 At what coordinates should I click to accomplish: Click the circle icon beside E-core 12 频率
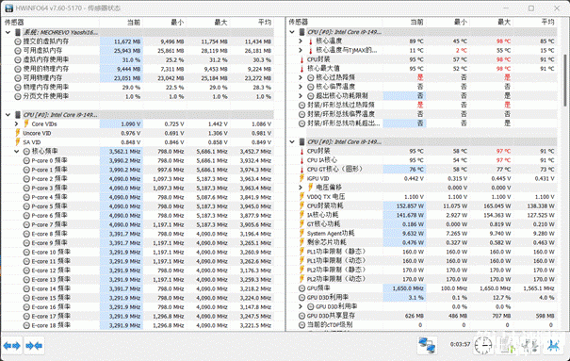[x=26, y=271]
